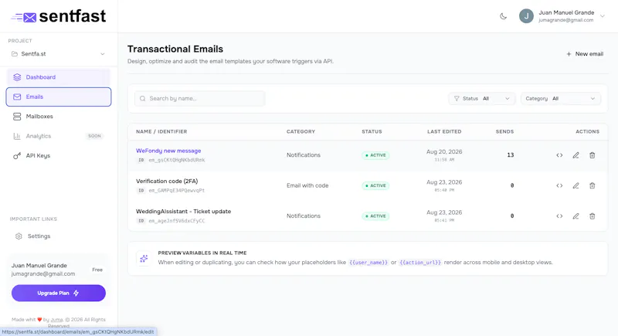
Task: Edit the Verification code (2FA) email
Action: 576,185
